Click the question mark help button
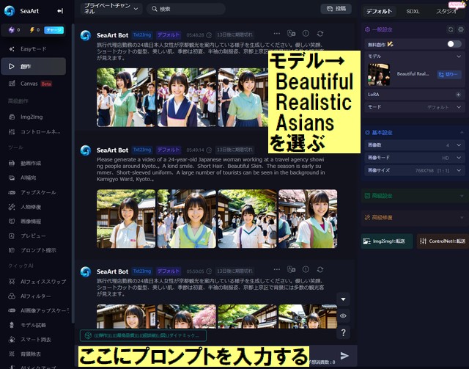Screen dimensions: 469x369 [x=344, y=332]
